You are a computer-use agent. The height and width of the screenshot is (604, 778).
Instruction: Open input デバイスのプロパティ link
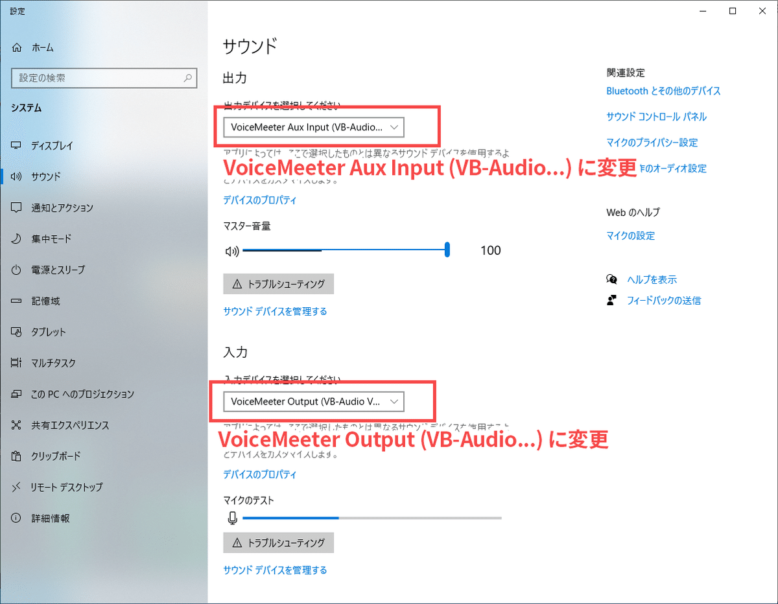point(260,474)
